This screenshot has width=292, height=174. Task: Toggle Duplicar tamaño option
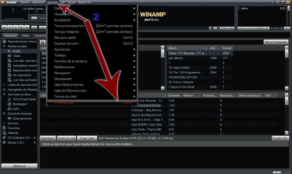[93, 43]
